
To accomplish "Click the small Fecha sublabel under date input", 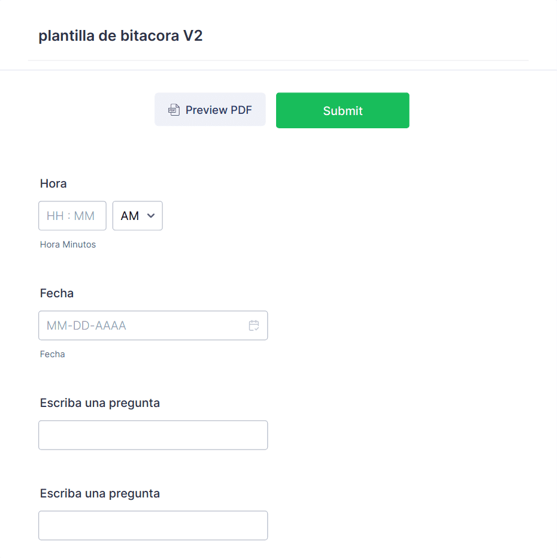I will click(52, 354).
